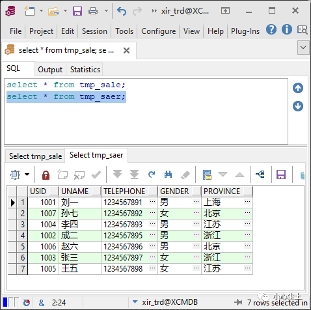Open the window list dropdown chevron

click(x=303, y=48)
